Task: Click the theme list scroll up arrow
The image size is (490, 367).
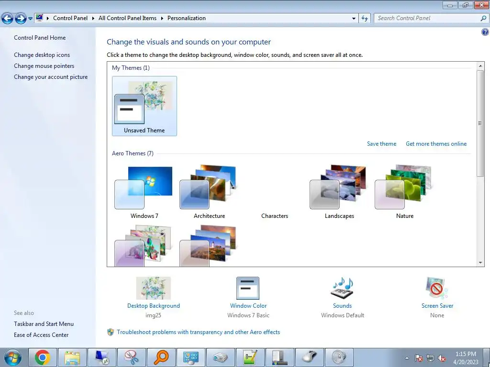Action: pyautogui.click(x=480, y=66)
